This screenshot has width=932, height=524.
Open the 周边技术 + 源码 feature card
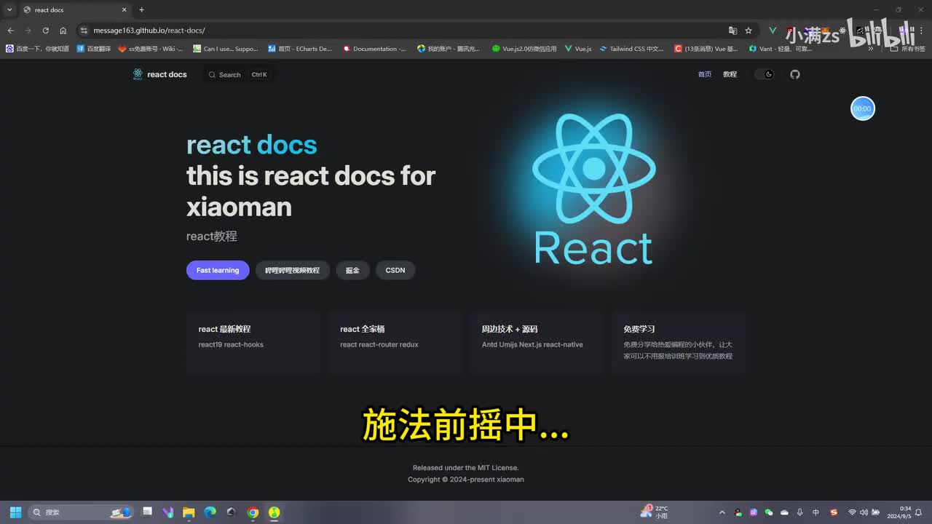pyautogui.click(x=537, y=343)
